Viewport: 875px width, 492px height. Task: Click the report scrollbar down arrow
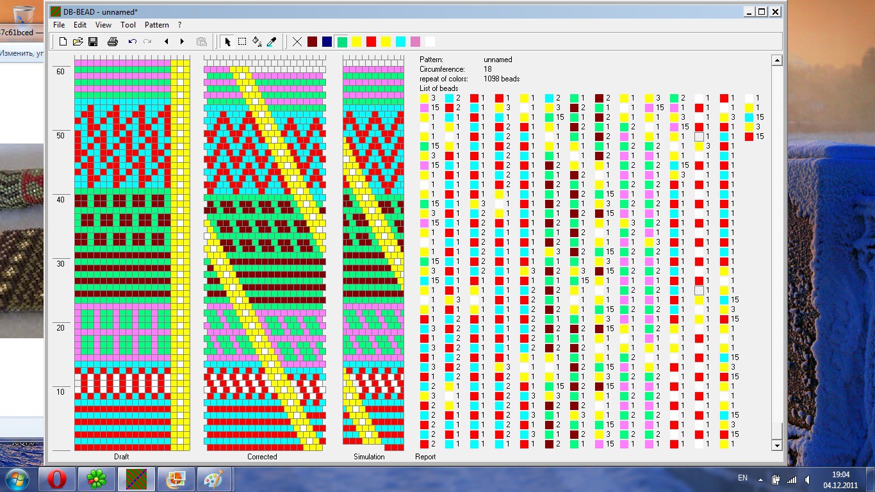(x=777, y=445)
